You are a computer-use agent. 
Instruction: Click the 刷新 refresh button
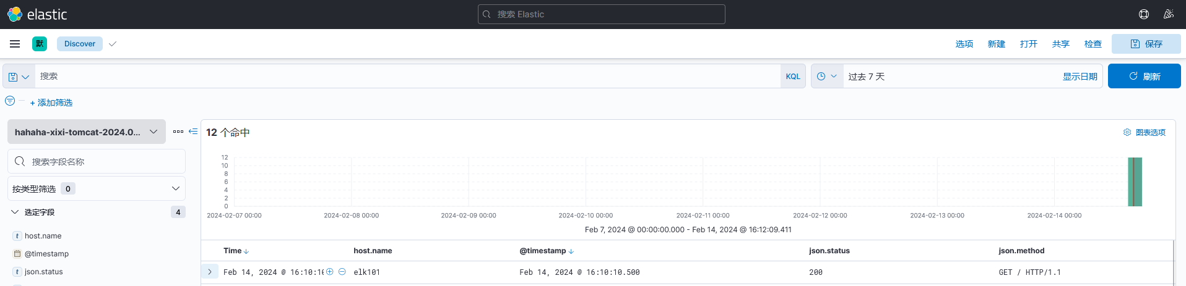(1144, 76)
